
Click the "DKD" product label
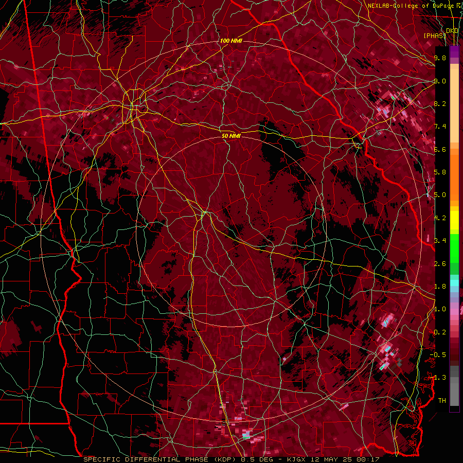(452, 31)
